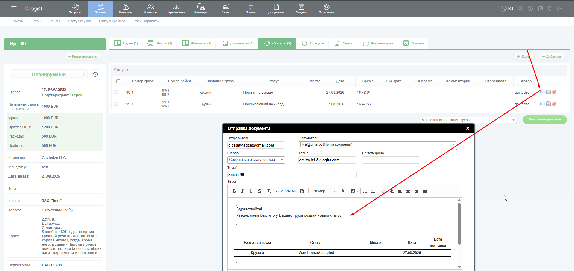Switch to the Рейсы (2) tab
Screen dimensions: 574x271
(160, 43)
